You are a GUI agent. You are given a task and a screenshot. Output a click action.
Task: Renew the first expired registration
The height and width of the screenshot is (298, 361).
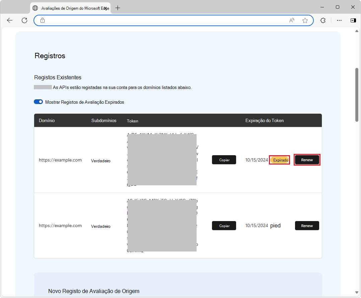307,160
